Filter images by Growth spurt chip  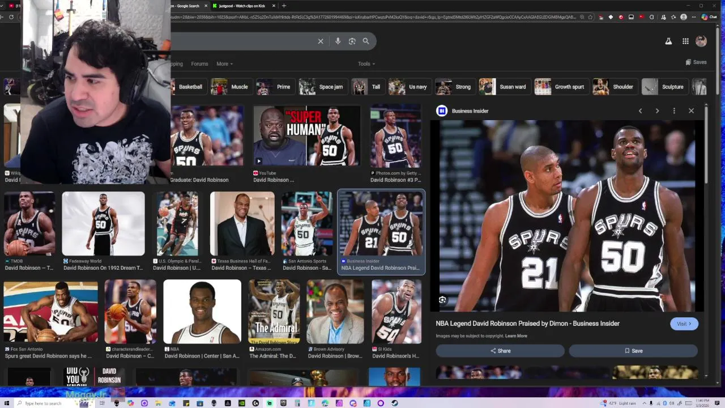click(561, 87)
